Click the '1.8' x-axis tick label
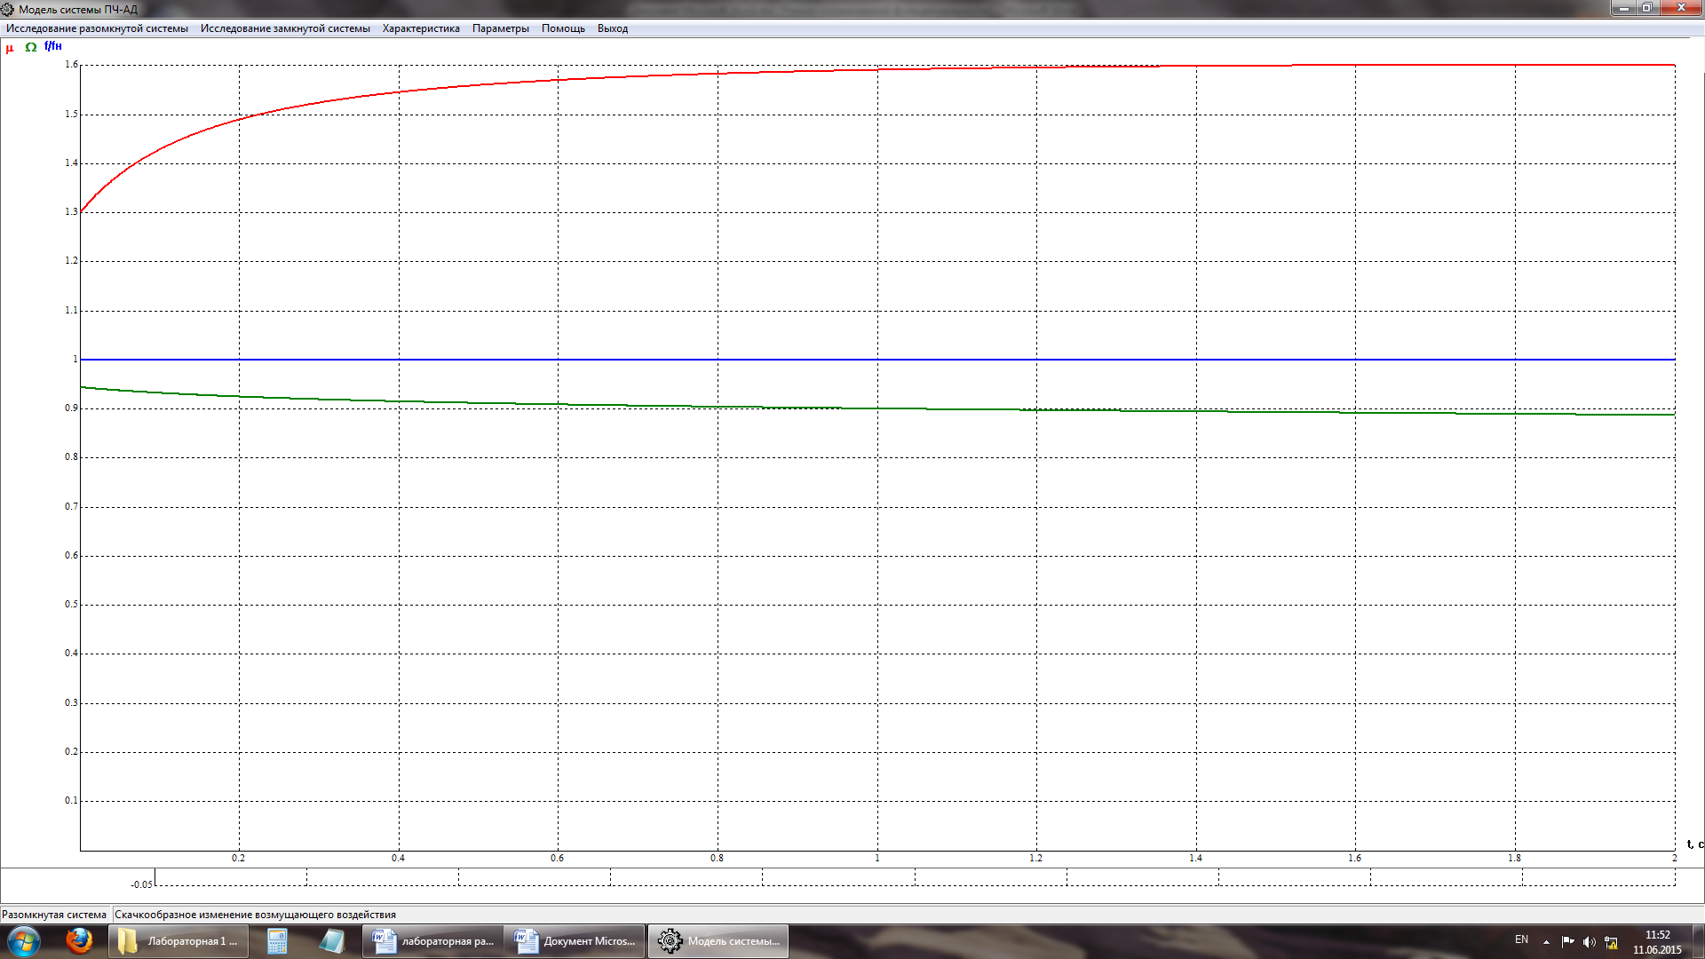1705x959 pixels. (1514, 859)
